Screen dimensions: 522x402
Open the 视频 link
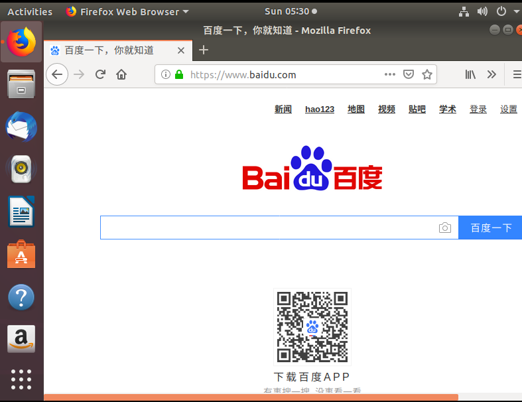point(387,109)
